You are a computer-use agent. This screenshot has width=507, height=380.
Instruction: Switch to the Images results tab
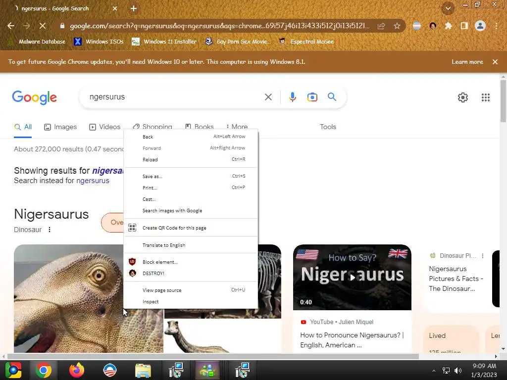60,127
